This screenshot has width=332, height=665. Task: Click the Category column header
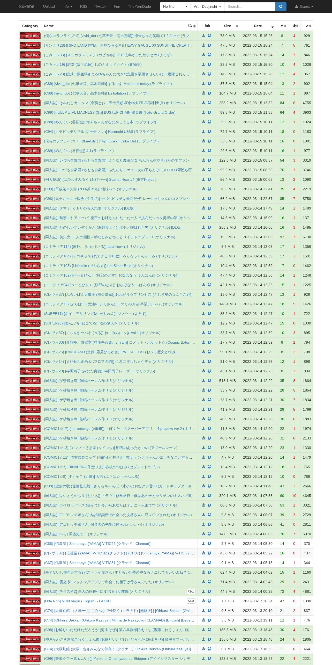pos(30,26)
